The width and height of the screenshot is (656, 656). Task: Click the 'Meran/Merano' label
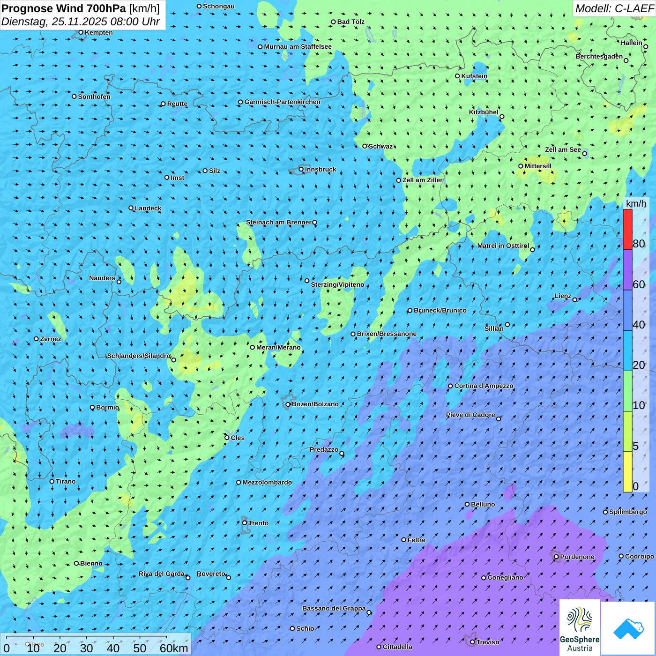coord(278,347)
